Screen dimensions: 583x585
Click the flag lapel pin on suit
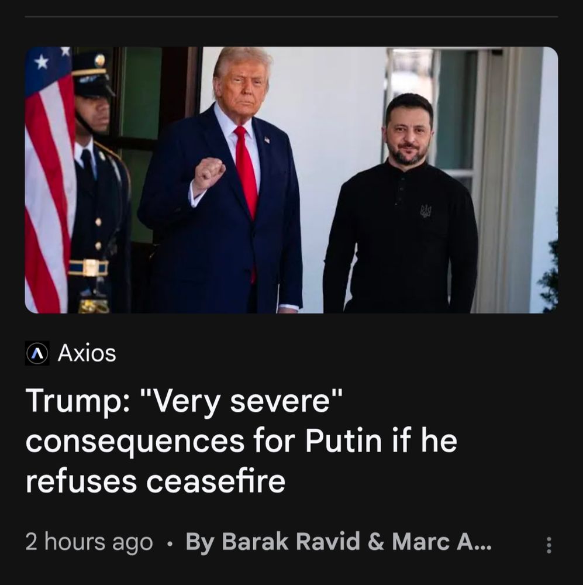tap(267, 140)
